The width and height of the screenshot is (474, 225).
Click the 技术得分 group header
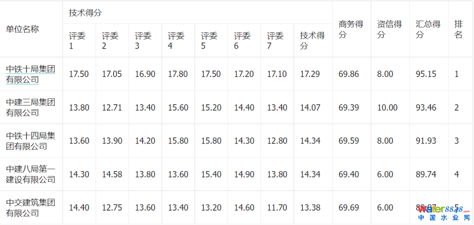[85, 13]
